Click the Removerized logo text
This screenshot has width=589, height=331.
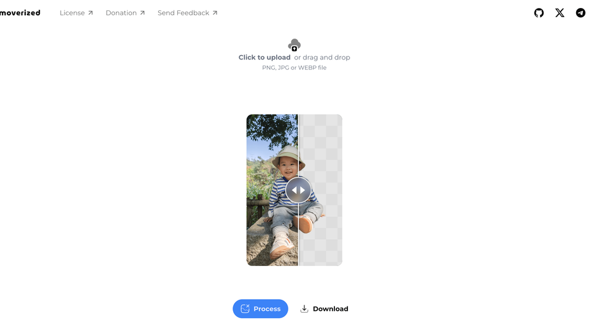click(20, 13)
